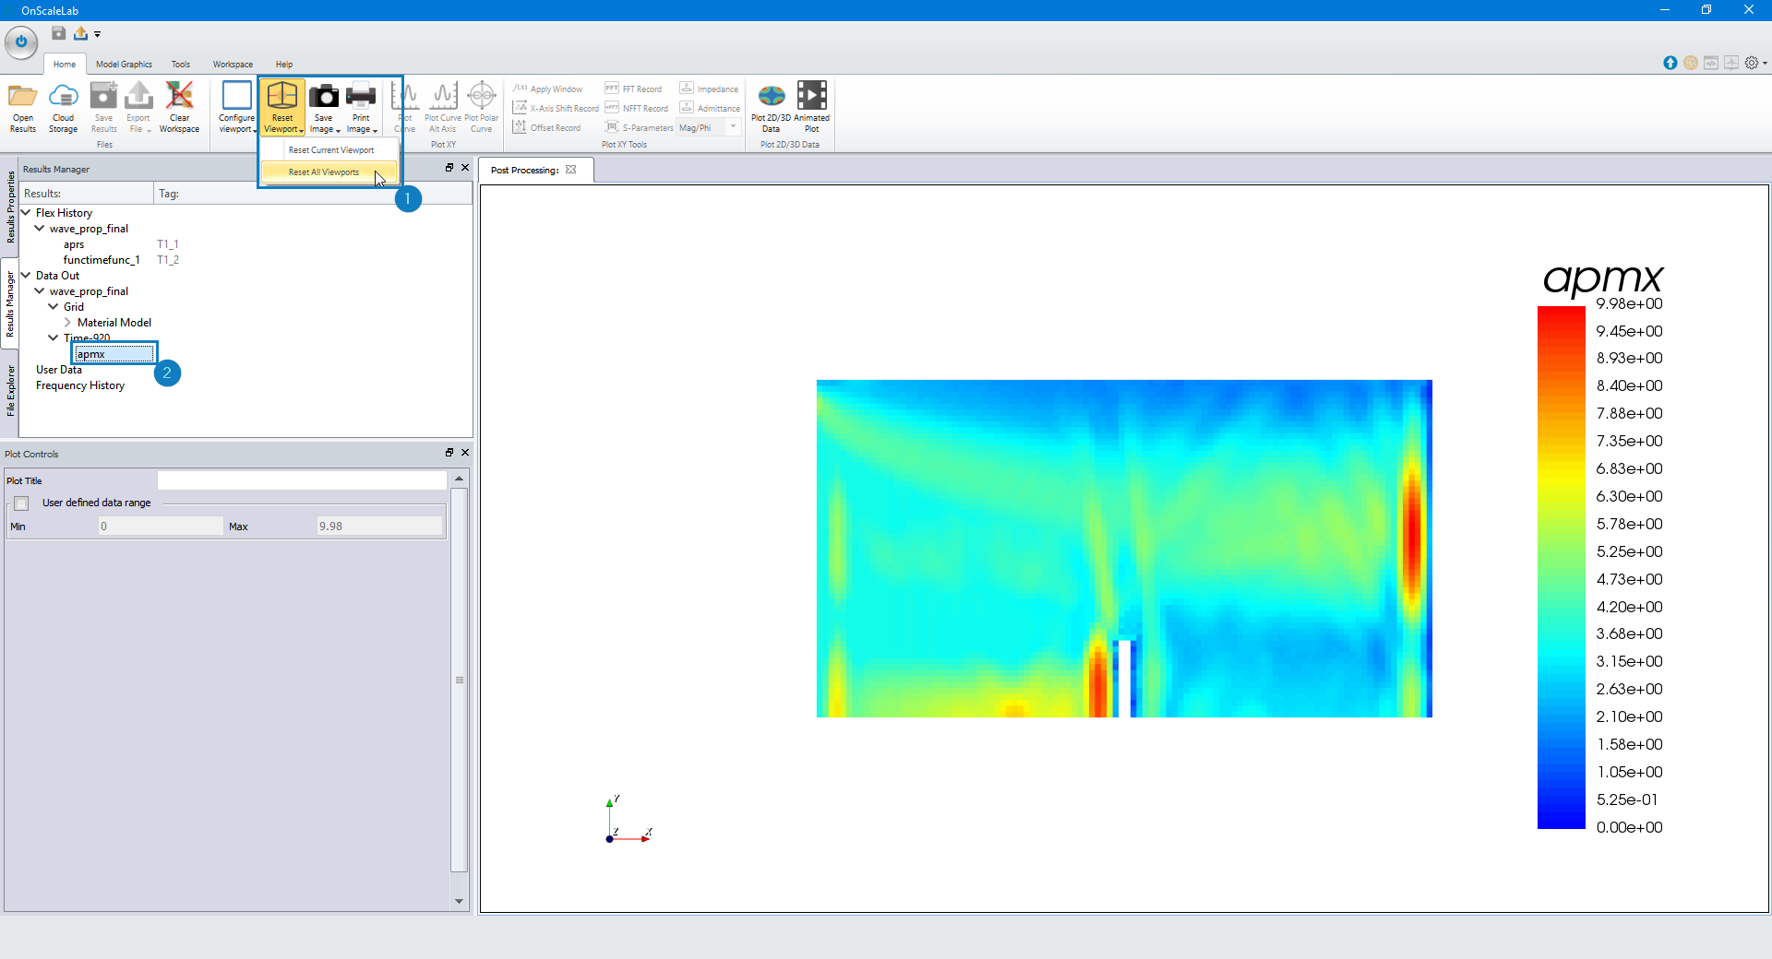
Task: Collapse wave_prop_final under Data Out
Action: [x=40, y=291]
